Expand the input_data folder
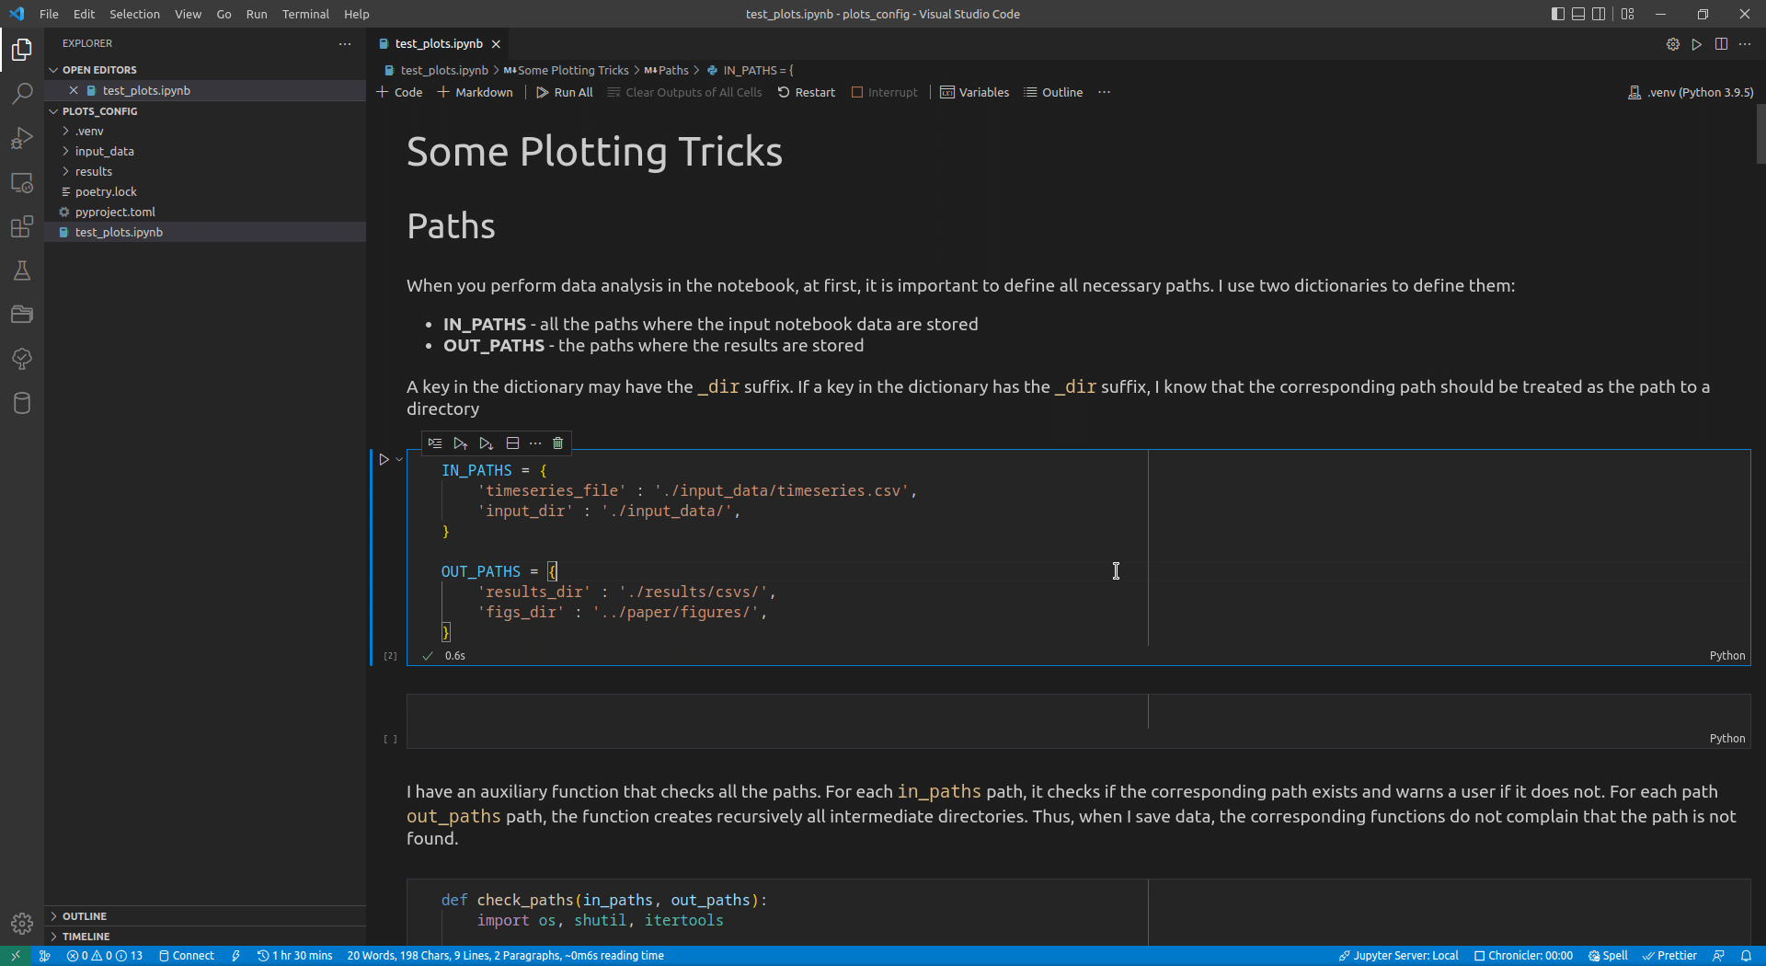Image resolution: width=1766 pixels, height=966 pixels. (104, 151)
